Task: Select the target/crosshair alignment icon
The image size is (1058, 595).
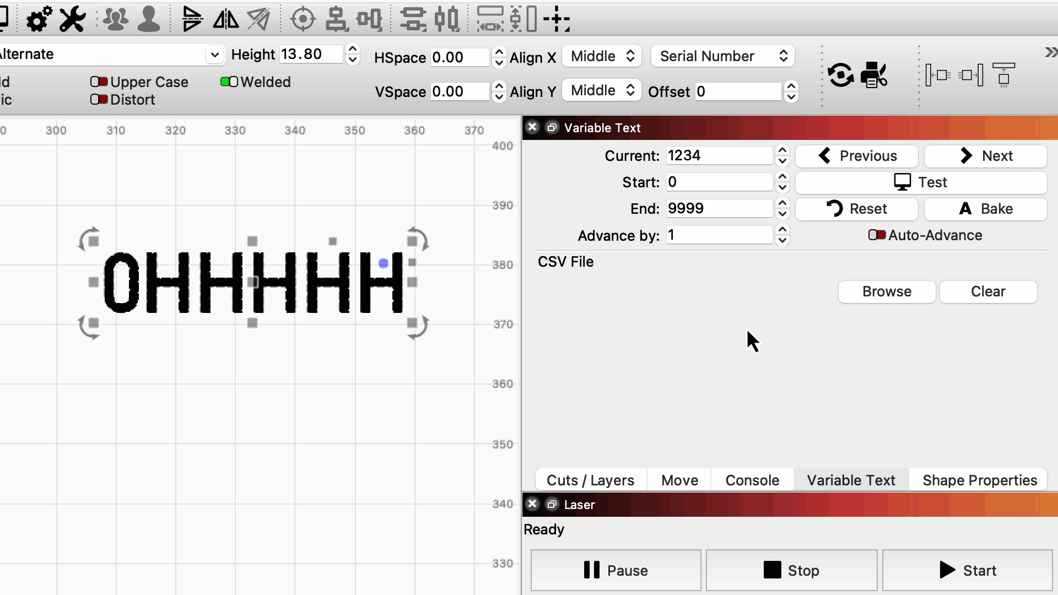Action: click(301, 20)
